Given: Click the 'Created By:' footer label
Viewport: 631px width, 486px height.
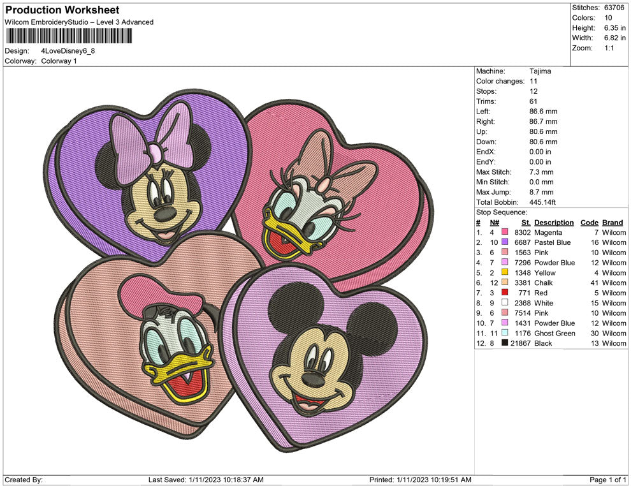Looking at the screenshot, I should [24, 480].
